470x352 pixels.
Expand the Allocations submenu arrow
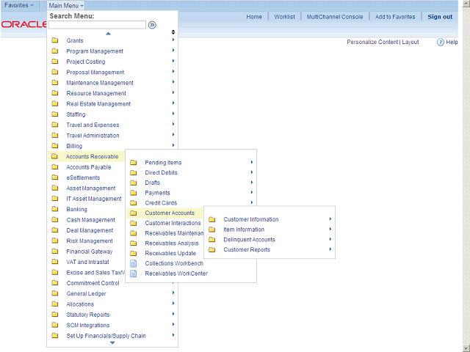click(173, 303)
